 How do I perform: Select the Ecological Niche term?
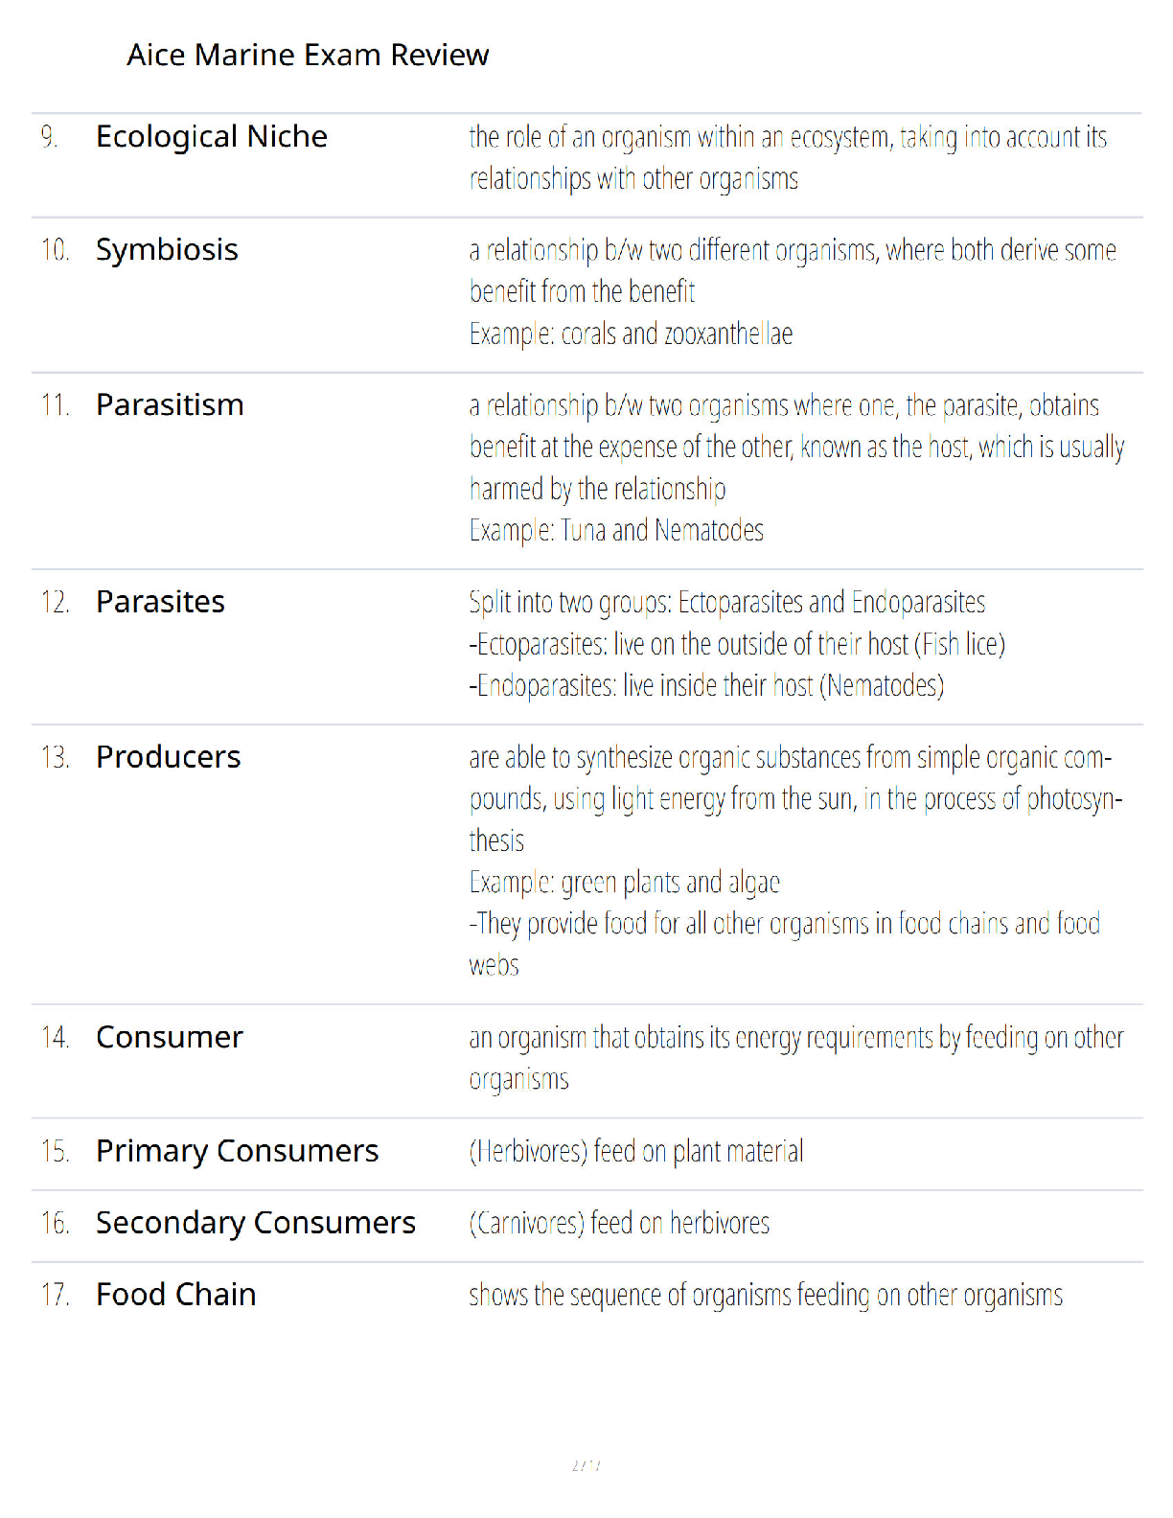(x=212, y=137)
